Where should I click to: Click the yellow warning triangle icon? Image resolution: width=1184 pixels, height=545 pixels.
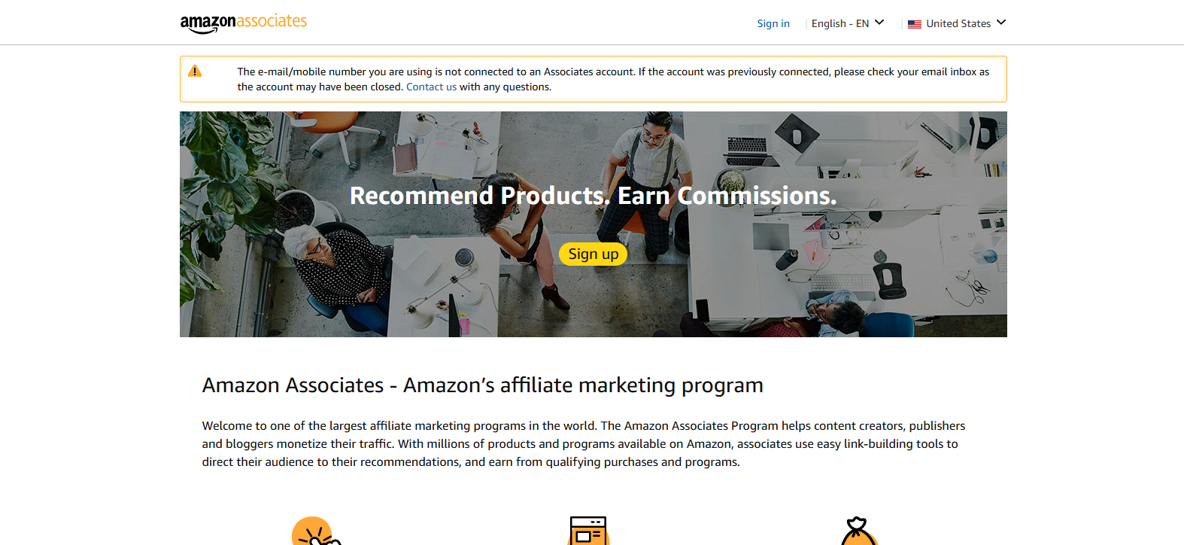tap(195, 72)
